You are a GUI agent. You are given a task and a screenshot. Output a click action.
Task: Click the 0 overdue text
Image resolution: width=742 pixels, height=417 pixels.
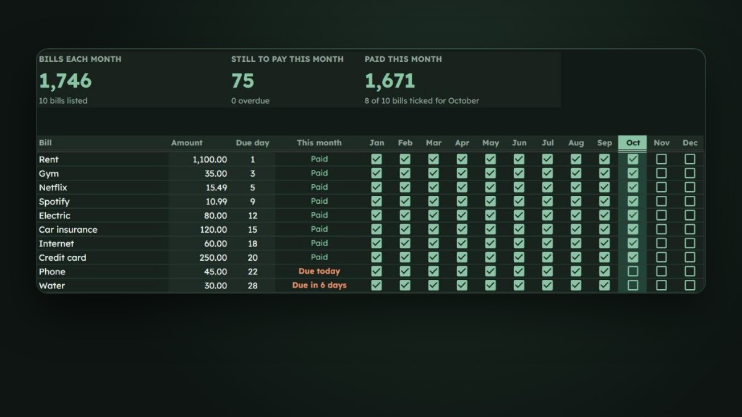click(x=250, y=101)
